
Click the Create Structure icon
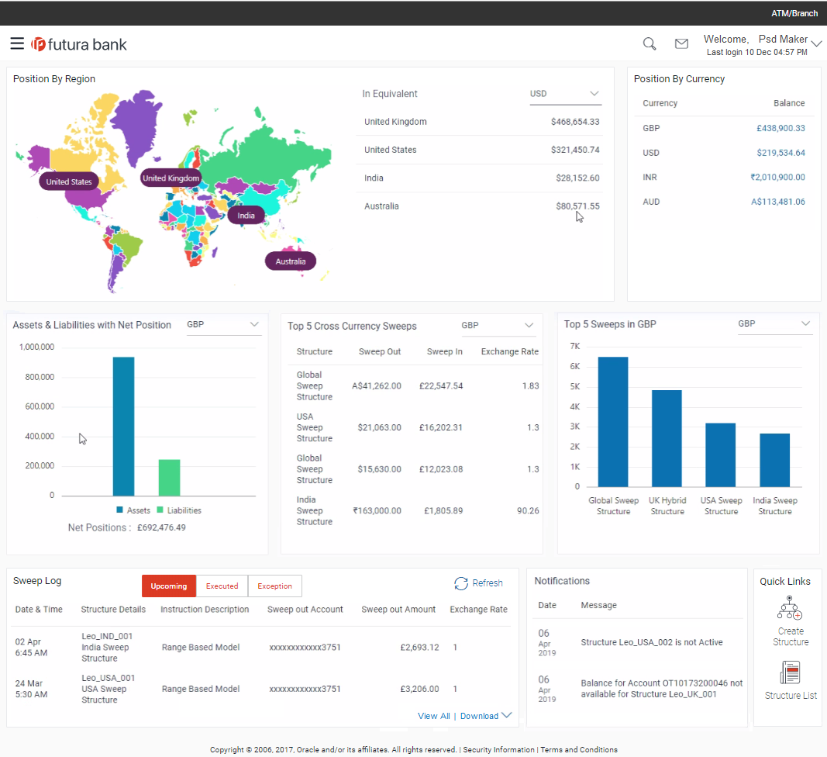790,608
